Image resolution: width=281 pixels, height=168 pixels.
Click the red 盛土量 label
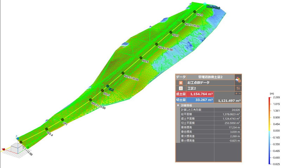[x=181, y=94]
